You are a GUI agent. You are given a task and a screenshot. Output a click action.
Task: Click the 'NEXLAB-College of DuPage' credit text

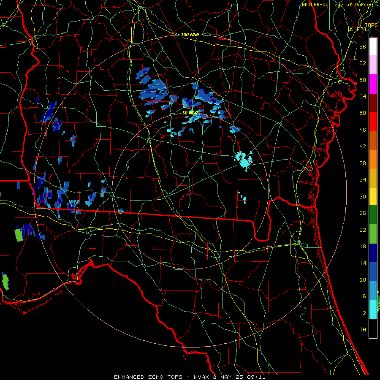click(338, 5)
